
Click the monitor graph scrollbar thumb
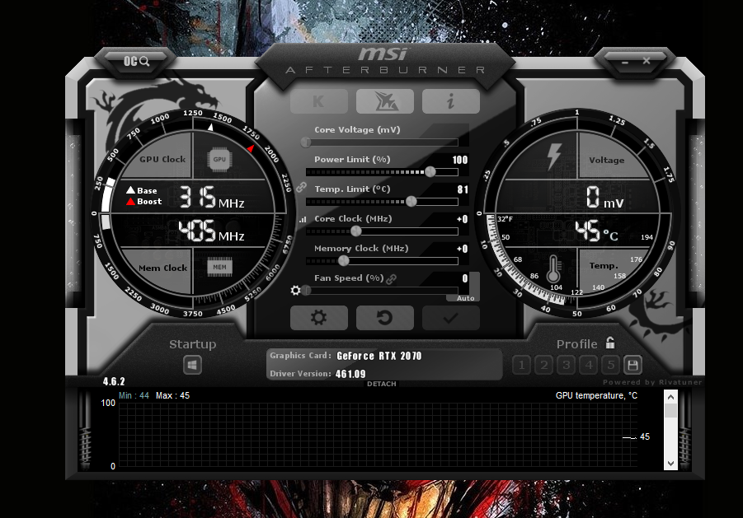[670, 411]
